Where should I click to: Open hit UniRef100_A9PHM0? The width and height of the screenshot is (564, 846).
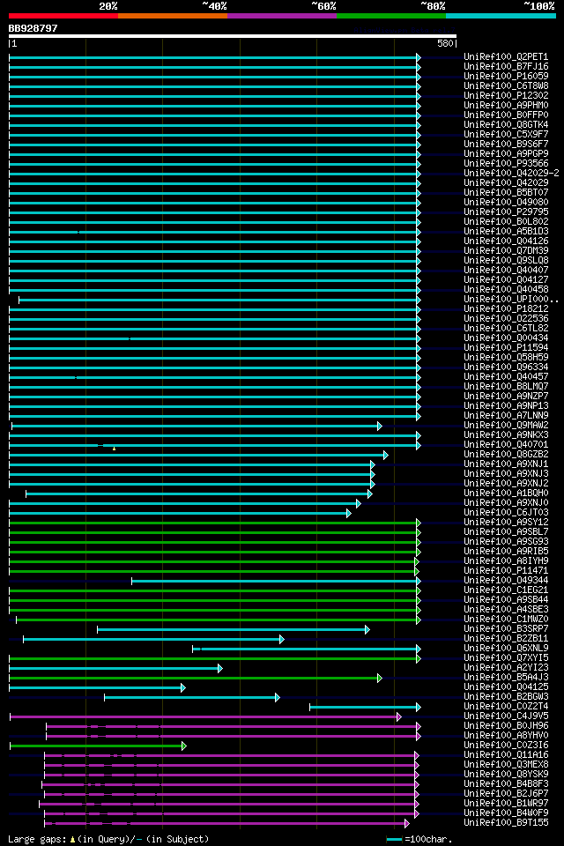point(506,105)
